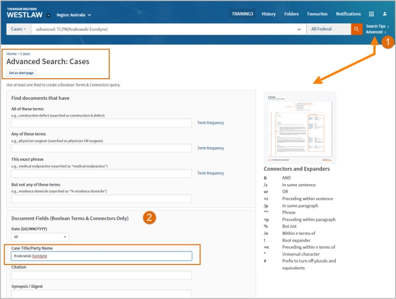Click the Phrase quotation marks connector

(x=279, y=213)
